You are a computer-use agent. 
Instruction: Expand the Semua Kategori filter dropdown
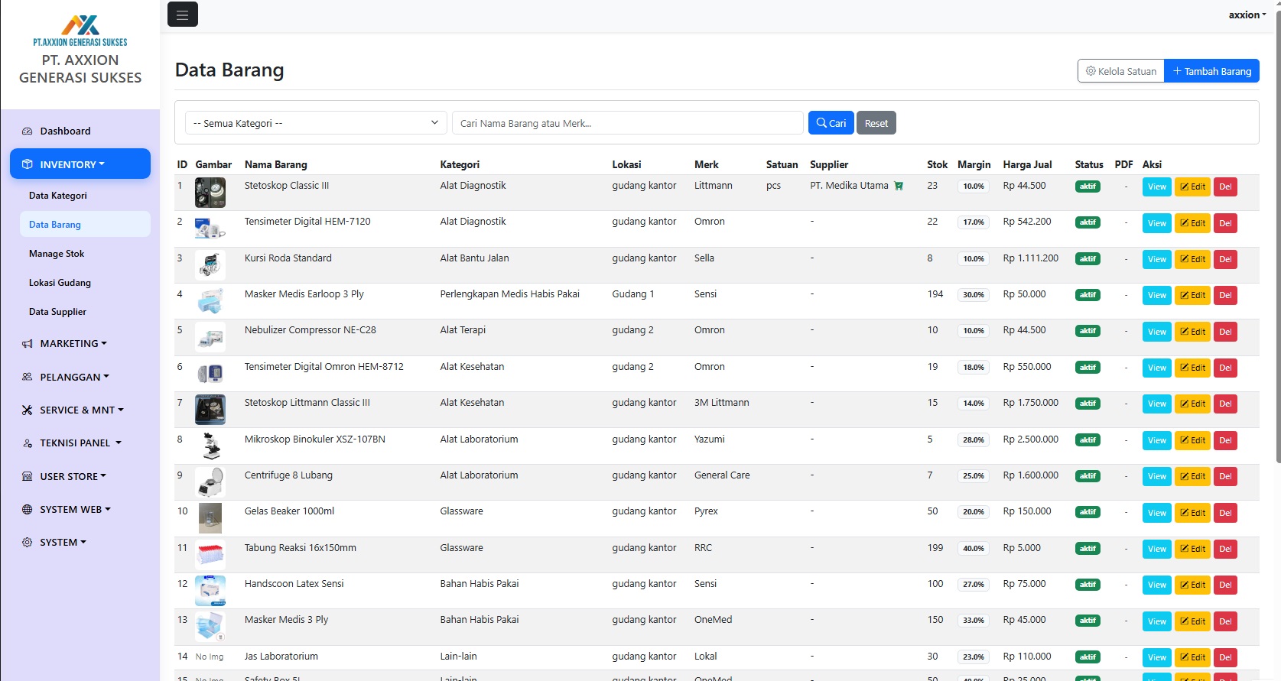316,123
